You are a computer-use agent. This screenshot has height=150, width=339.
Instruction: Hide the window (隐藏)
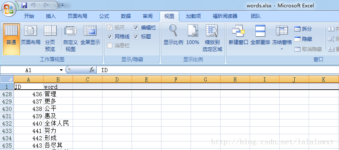point(303,39)
